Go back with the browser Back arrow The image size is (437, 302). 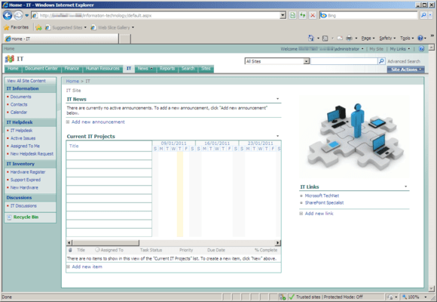(8, 15)
